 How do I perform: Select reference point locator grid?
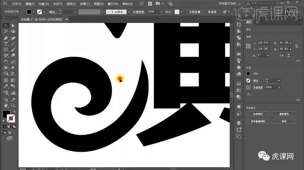click(x=248, y=46)
